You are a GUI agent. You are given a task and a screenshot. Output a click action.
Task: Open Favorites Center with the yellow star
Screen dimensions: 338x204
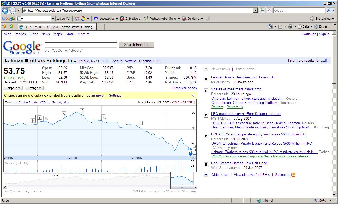[4, 26]
